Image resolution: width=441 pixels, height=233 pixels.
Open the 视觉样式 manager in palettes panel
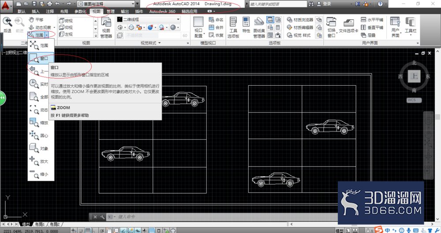click(x=299, y=35)
